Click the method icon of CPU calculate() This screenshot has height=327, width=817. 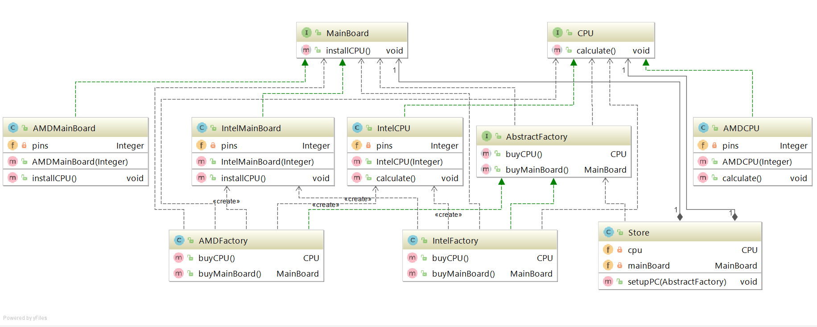coord(557,50)
